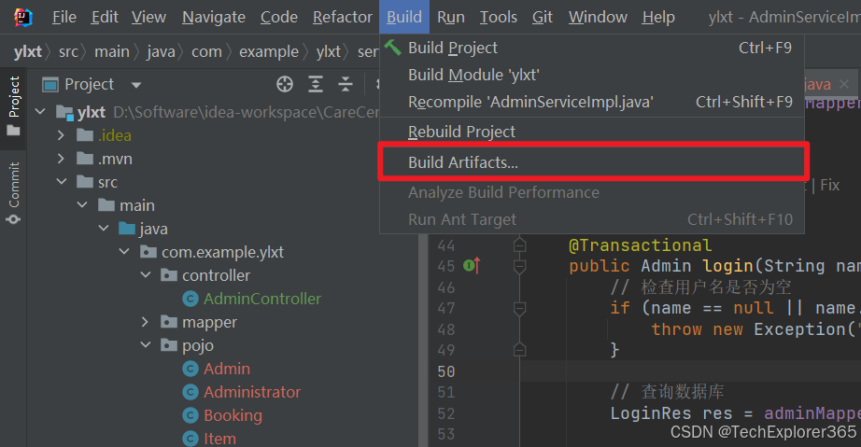Open the Project tool window side tab

click(x=13, y=108)
